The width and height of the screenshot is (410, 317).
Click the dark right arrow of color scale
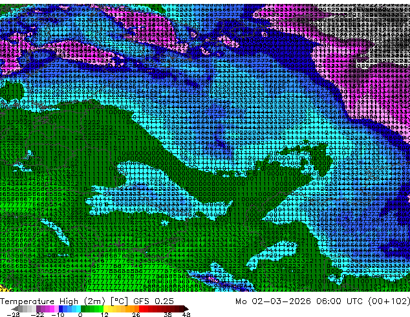186,309
